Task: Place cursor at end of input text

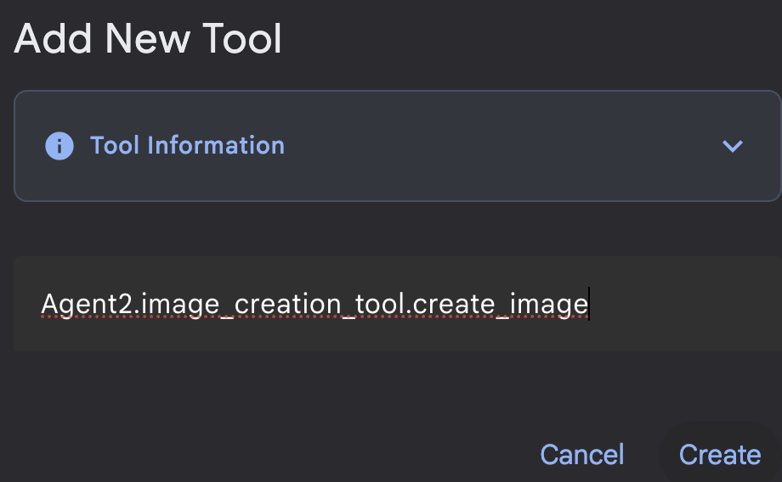Action: (x=588, y=304)
